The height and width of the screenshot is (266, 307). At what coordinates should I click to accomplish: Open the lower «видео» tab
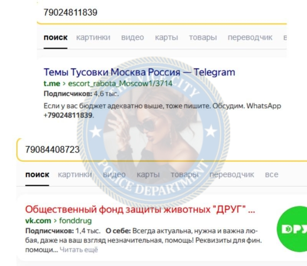point(114,174)
